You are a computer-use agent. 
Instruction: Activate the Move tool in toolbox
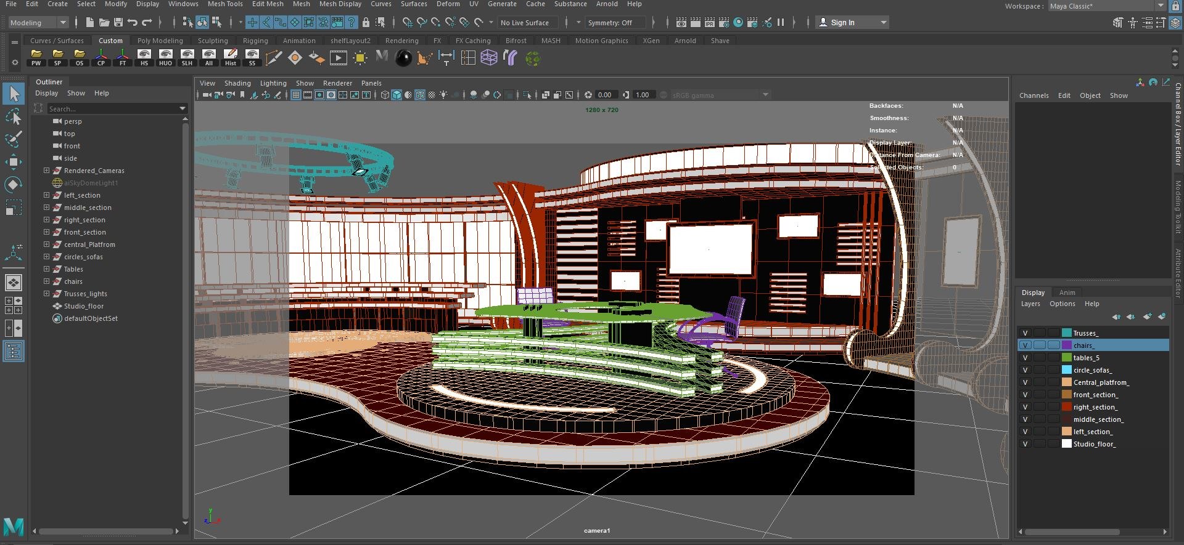point(14,162)
